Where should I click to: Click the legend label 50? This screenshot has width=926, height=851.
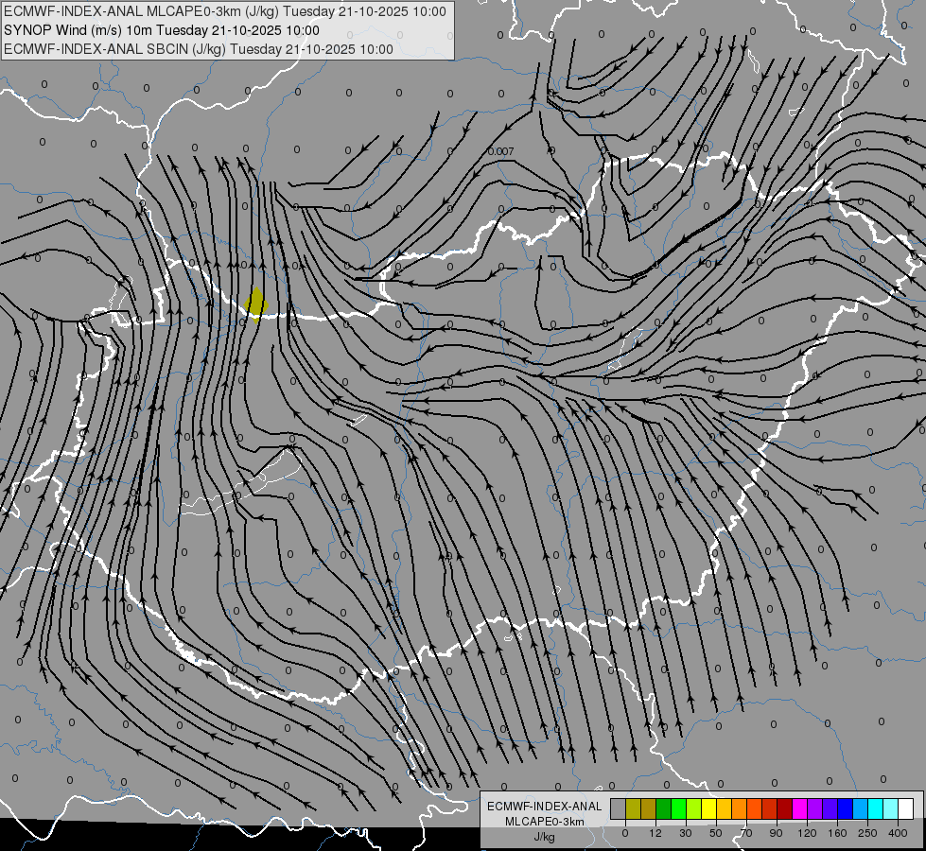[716, 833]
